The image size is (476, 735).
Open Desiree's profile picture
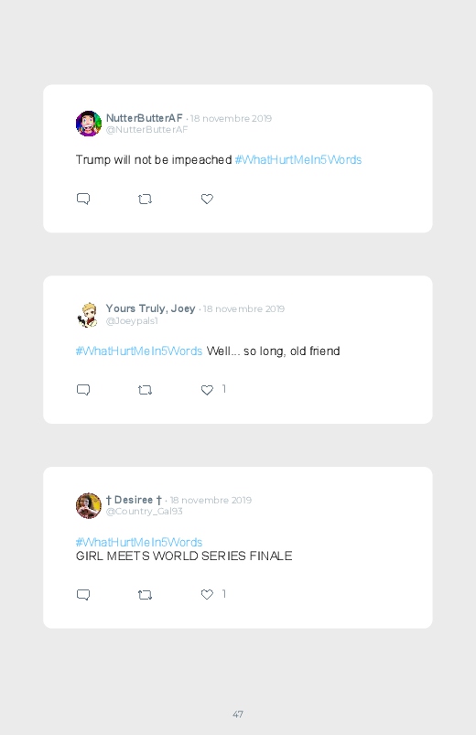89,506
